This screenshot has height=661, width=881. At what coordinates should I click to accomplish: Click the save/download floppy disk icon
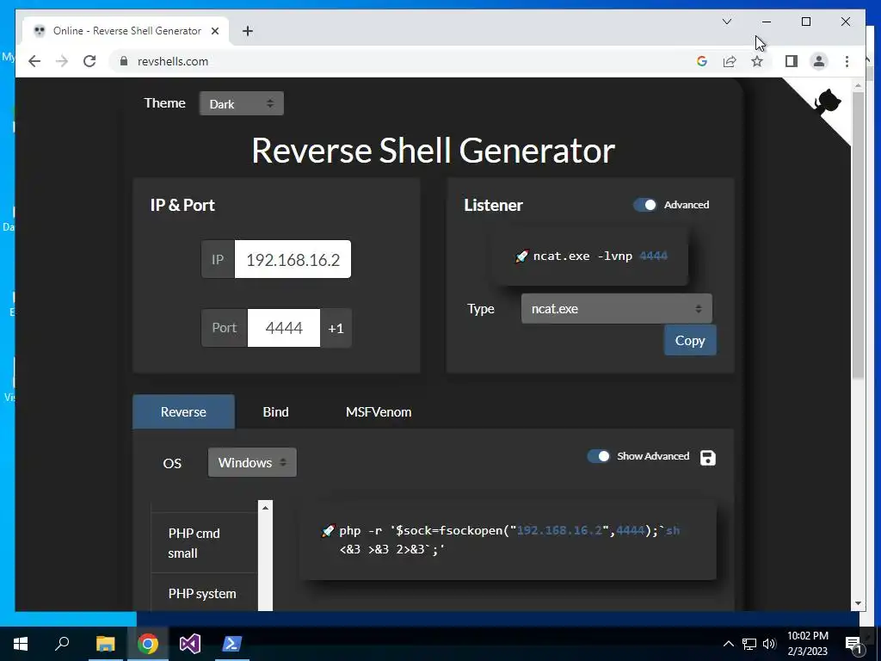[x=708, y=458]
